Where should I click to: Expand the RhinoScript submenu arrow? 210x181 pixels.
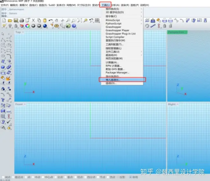click(141, 20)
